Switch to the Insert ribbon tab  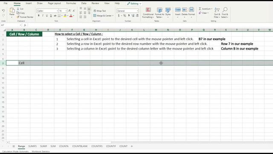[29, 3]
